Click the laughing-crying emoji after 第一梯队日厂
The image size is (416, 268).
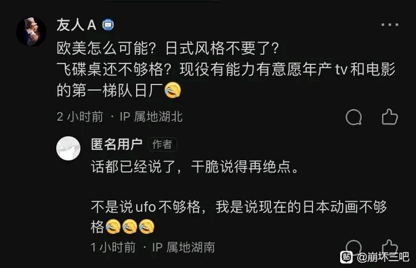coord(173,90)
